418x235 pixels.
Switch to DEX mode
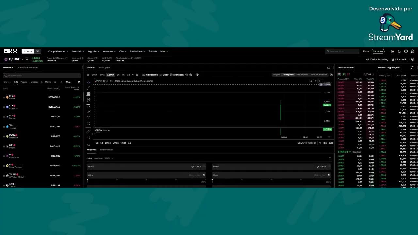[x=38, y=51]
